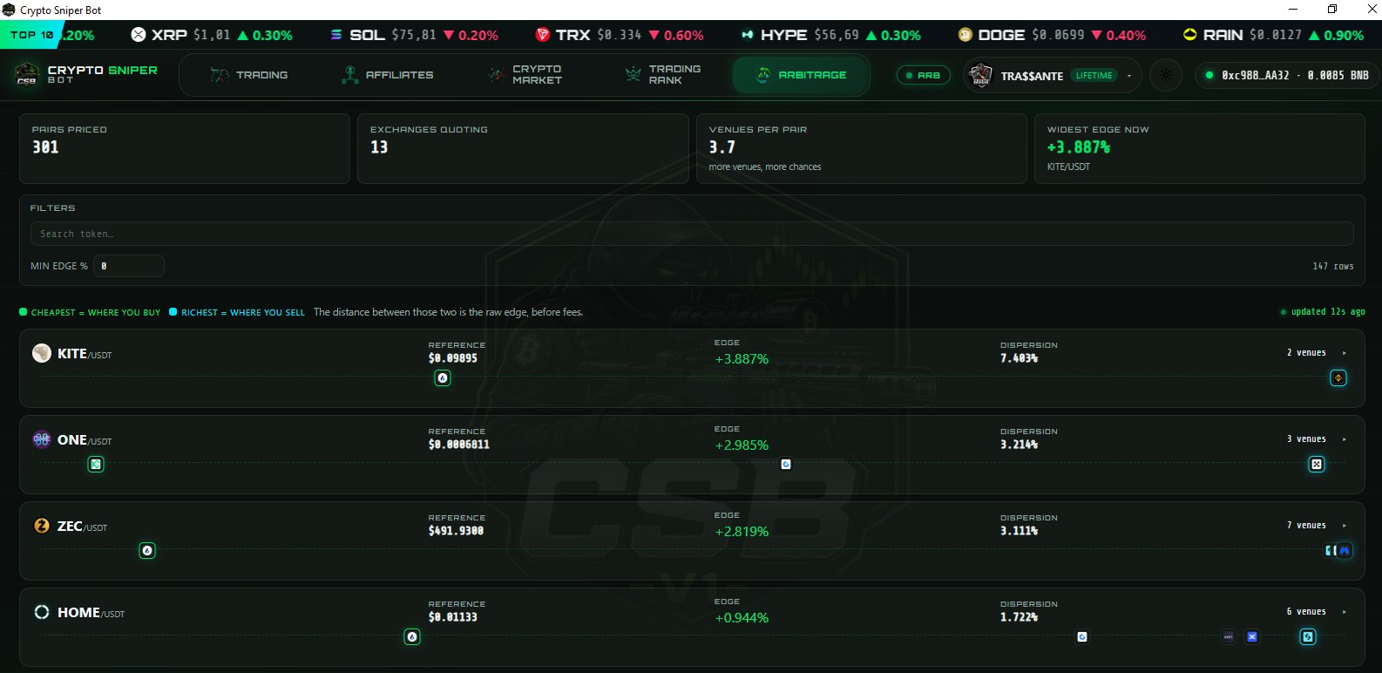Click the KITE/USDT label under widest edge

[1068, 167]
